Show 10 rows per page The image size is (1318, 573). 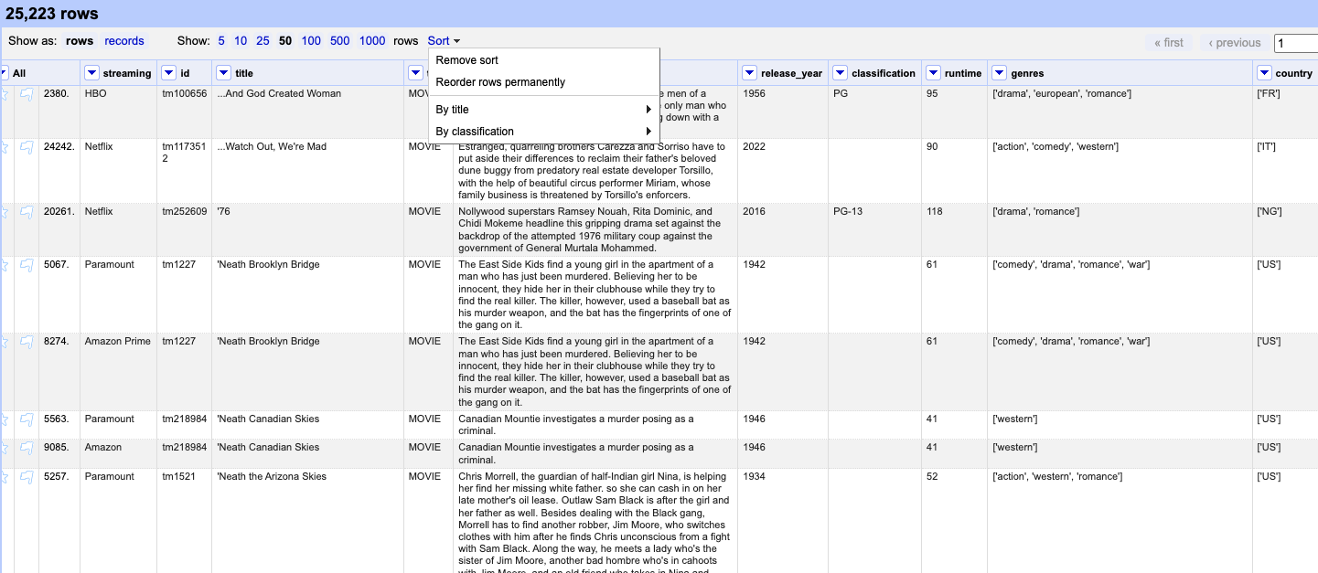tap(241, 41)
